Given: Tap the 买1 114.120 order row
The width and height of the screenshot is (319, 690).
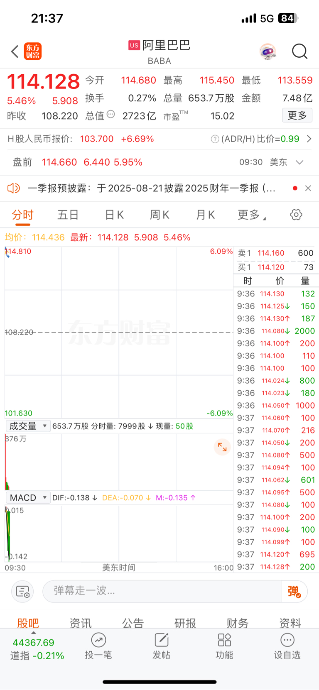Looking at the screenshot, I should (276, 267).
